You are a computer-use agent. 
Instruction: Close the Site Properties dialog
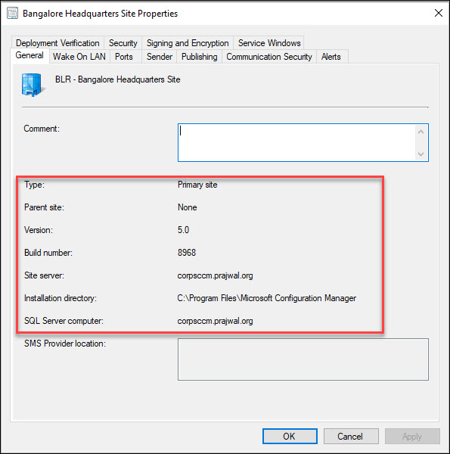[439, 13]
